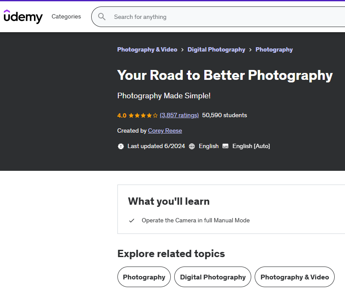Click the orange star rating icons
345x297 pixels.
coord(143,115)
